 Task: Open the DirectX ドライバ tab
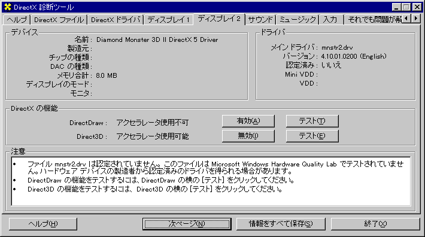tap(116, 20)
